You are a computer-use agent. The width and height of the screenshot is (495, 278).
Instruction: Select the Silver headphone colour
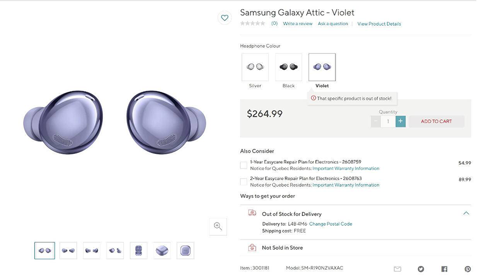tap(255, 67)
